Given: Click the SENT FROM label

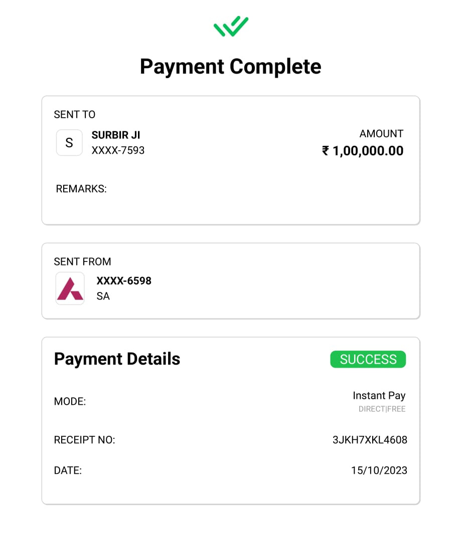Looking at the screenshot, I should 82,261.
